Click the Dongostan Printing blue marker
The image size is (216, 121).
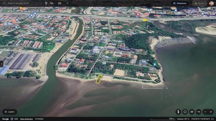pos(148,10)
